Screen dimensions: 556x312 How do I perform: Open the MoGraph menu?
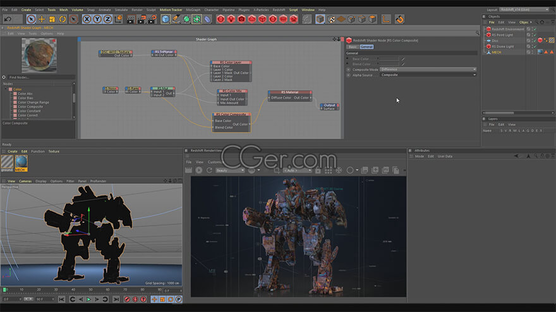coord(193,10)
